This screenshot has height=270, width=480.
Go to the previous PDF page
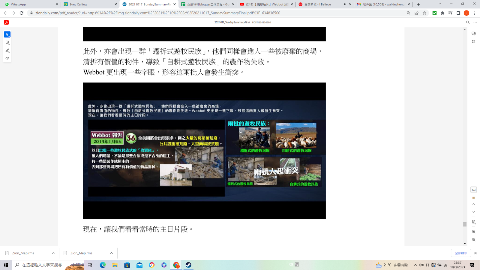[473, 204]
